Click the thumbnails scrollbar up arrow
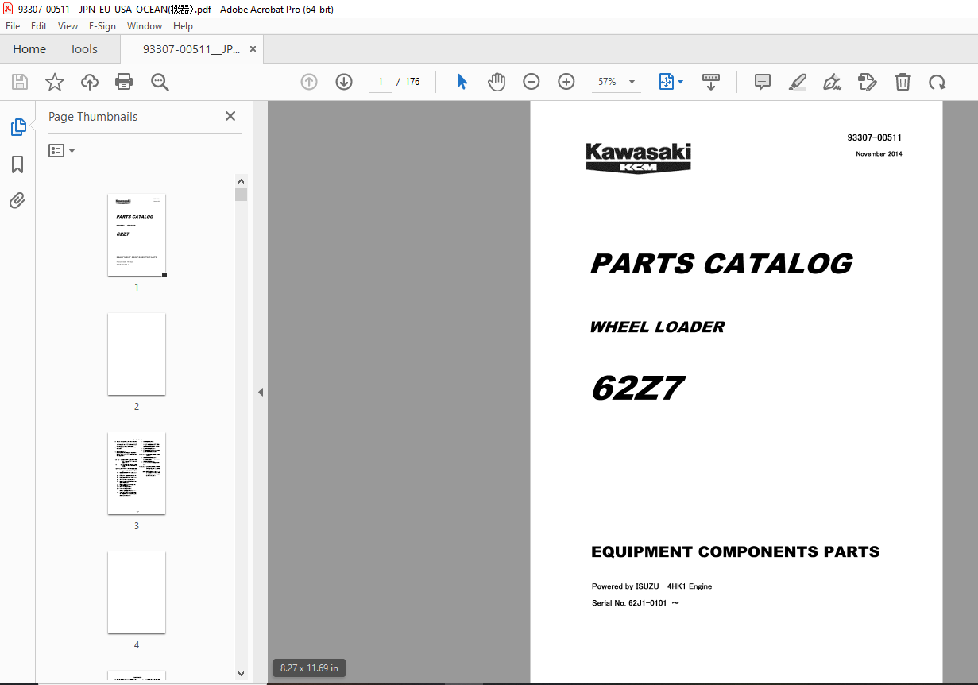The image size is (978, 685). (x=242, y=180)
